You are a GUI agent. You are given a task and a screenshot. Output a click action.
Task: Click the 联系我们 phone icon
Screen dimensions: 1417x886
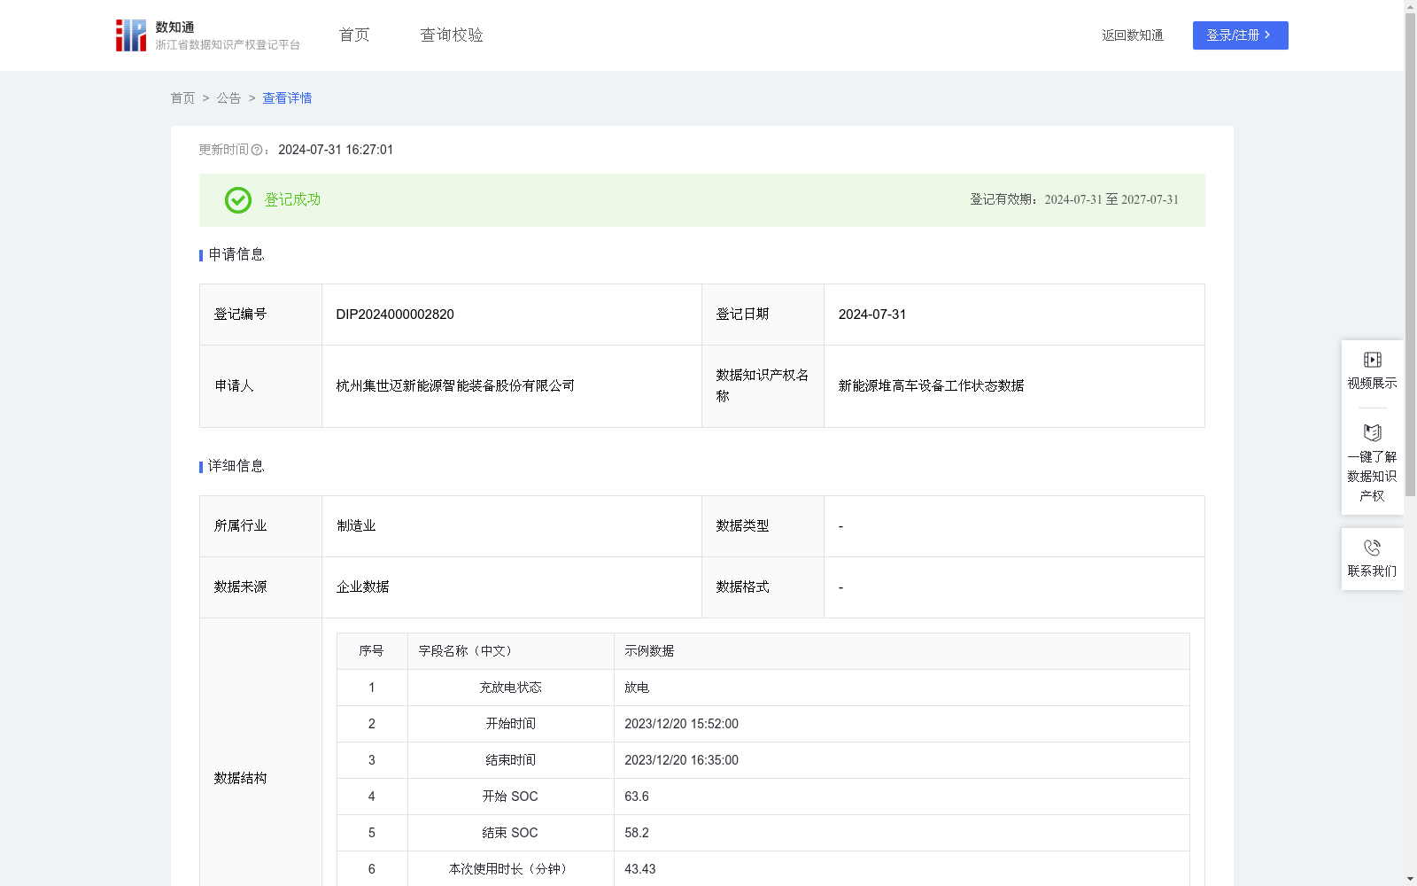point(1372,548)
